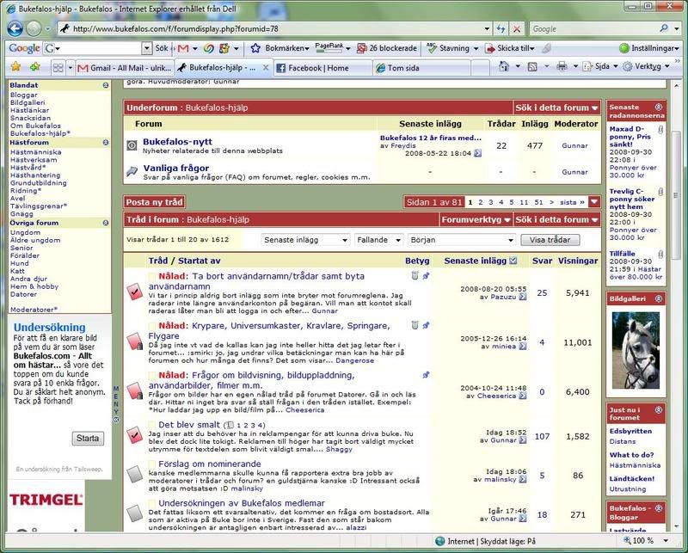688x553 pixels.
Task: Open the Forumverktyg dropdown
Action: tap(476, 219)
